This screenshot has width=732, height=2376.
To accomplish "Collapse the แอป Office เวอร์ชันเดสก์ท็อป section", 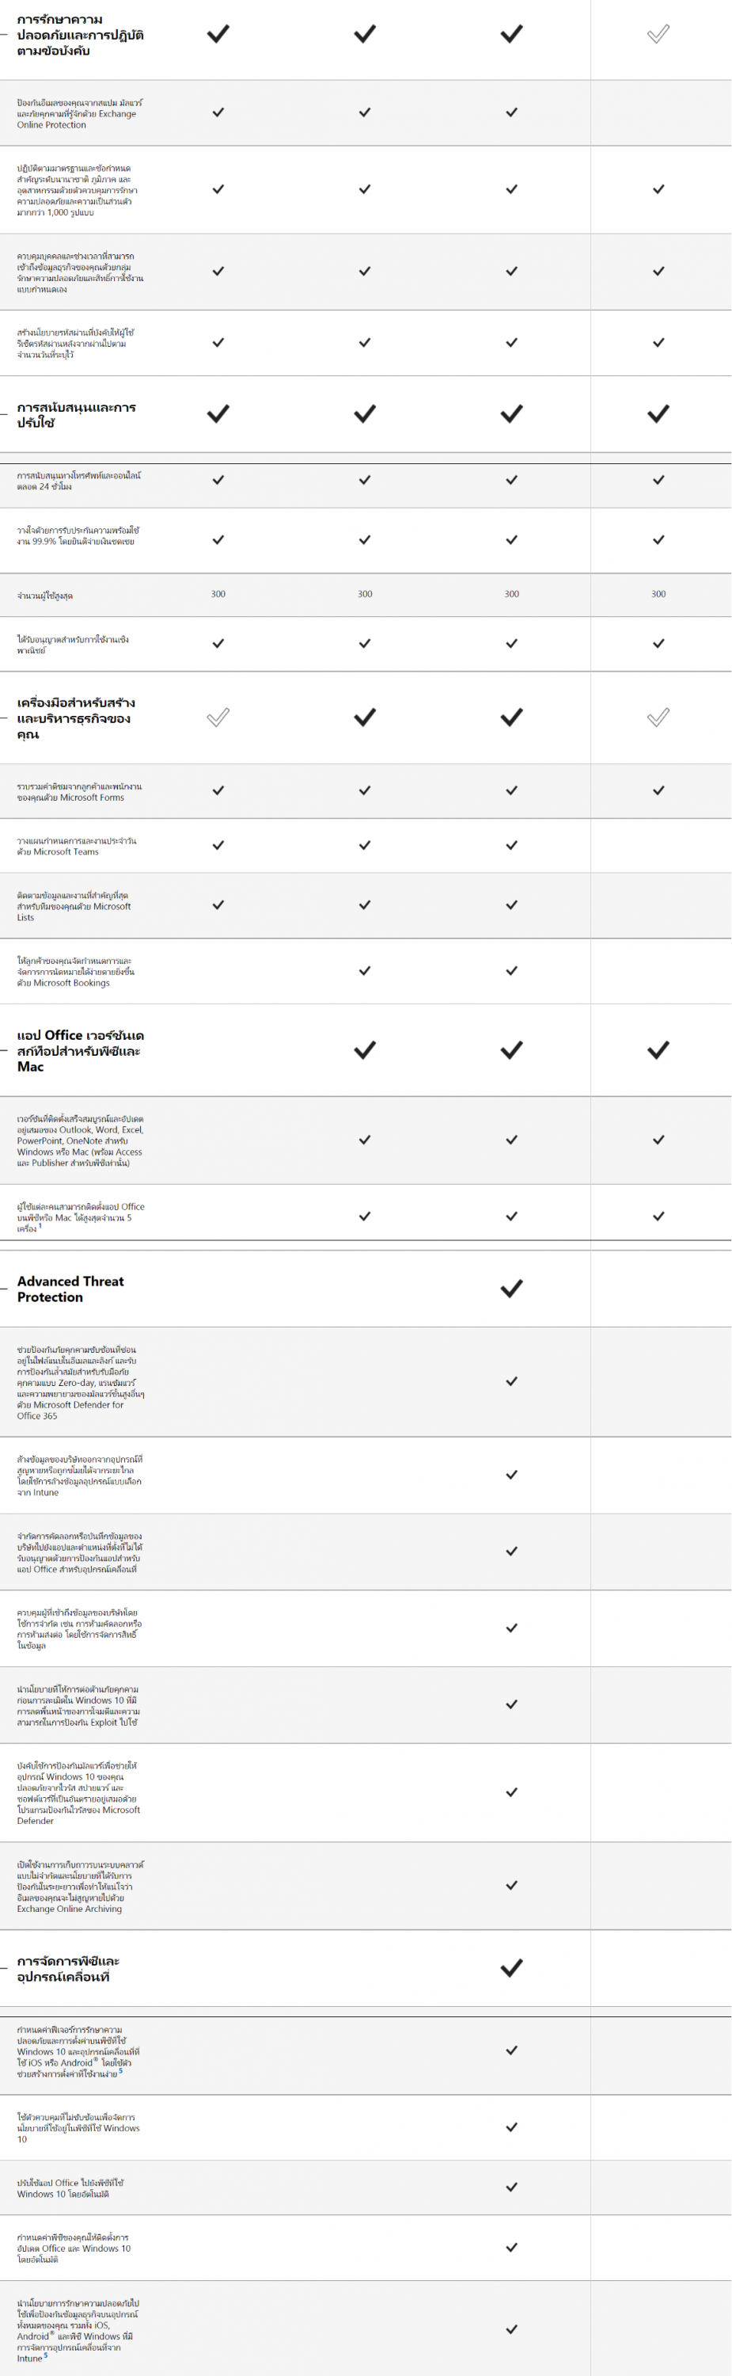I will point(5,1049).
